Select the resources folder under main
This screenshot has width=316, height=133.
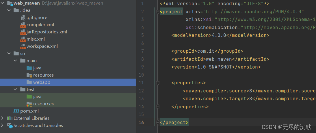tap(43, 75)
